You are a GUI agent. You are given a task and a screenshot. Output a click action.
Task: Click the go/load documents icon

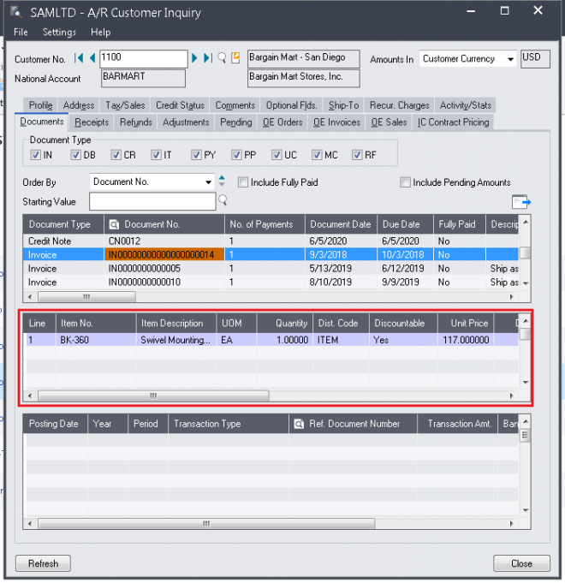pos(520,201)
